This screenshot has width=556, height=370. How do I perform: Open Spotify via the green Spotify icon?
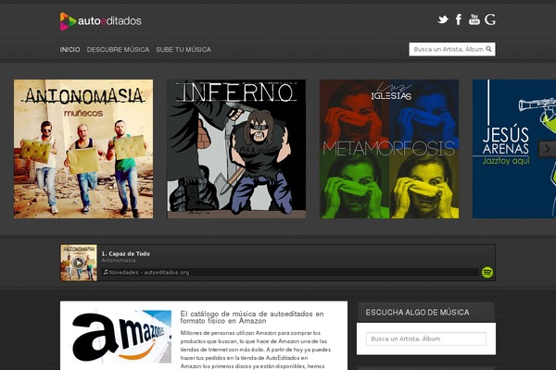coord(487,272)
